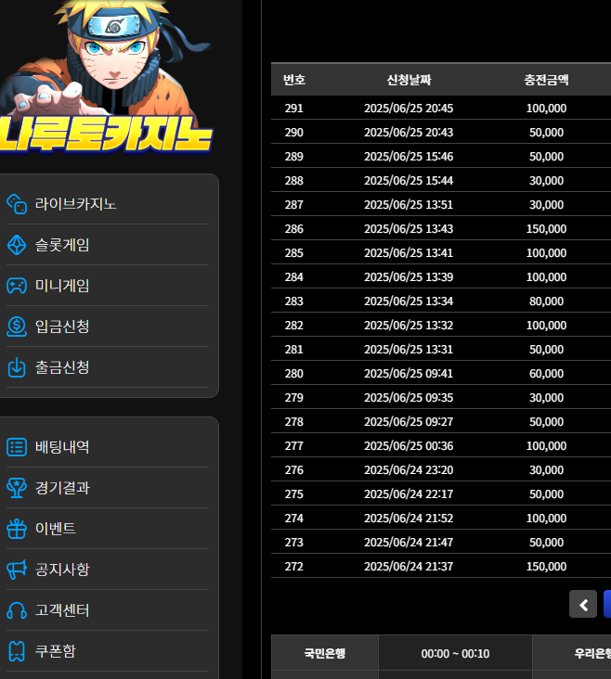Image resolution: width=611 pixels, height=679 pixels.
Task: Click date 2025/06/24 21:52
Action: click(x=409, y=519)
